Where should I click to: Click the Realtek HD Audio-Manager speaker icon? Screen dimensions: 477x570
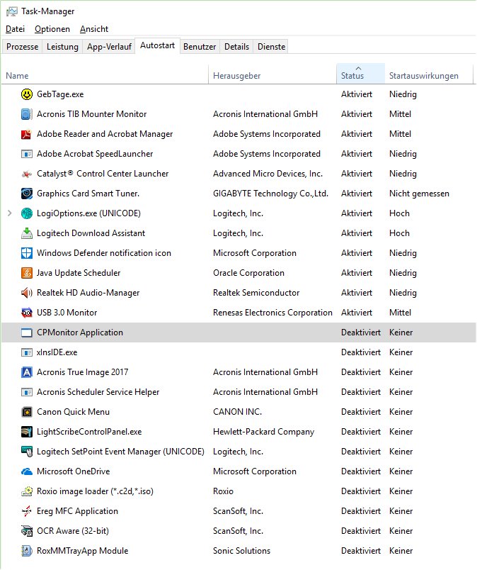point(26,293)
